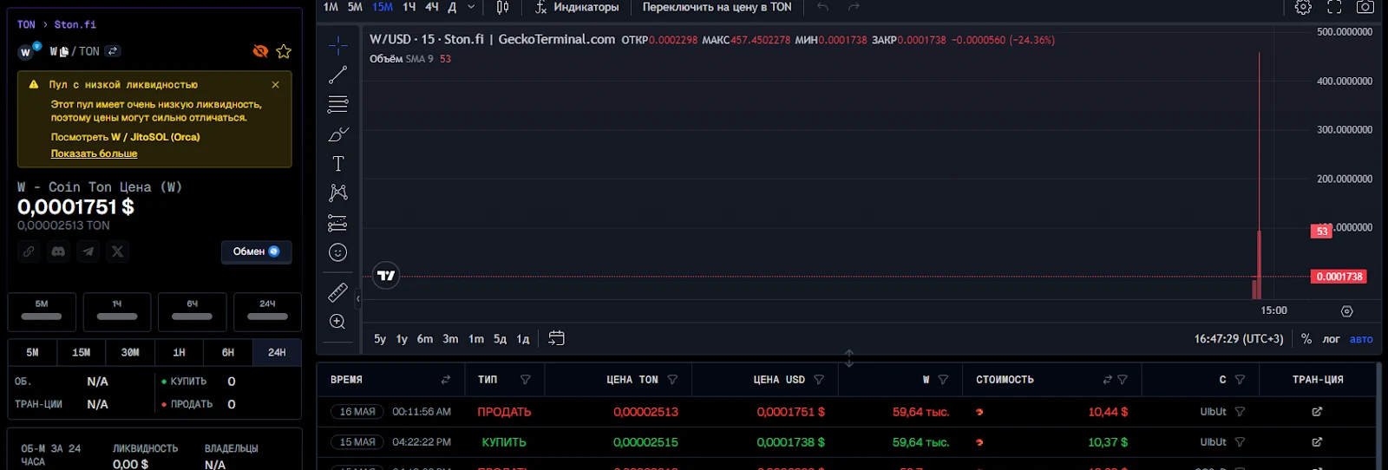
Task: Swap the W / TON pair order
Action: 113,51
